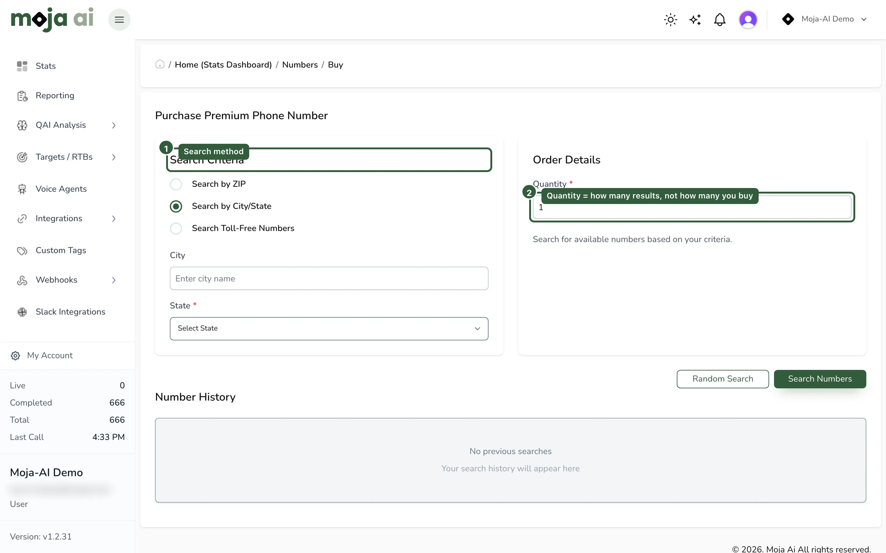Click the No previous searches message

click(x=510, y=451)
